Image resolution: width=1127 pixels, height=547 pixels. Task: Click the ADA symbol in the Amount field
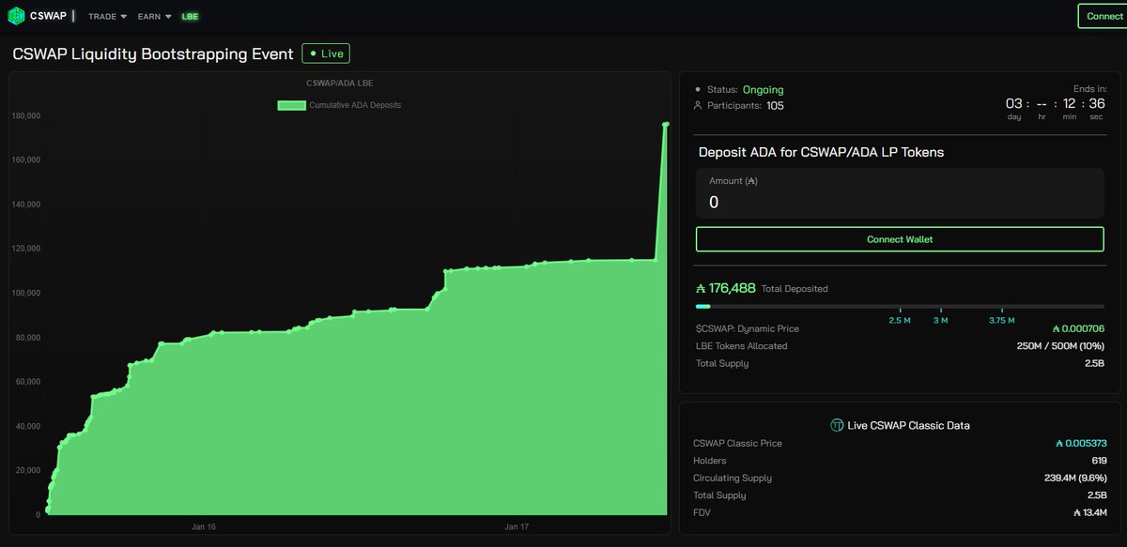(x=751, y=180)
